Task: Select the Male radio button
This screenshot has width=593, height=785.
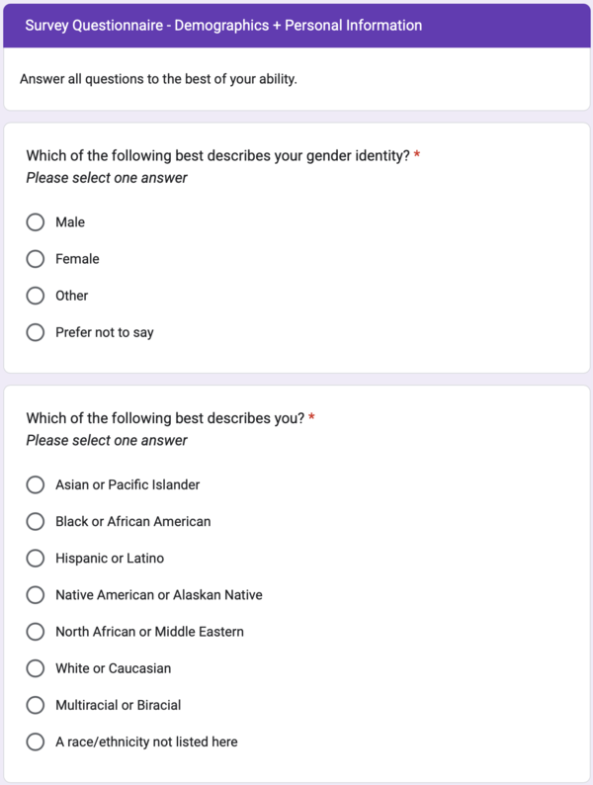Action: 36,222
